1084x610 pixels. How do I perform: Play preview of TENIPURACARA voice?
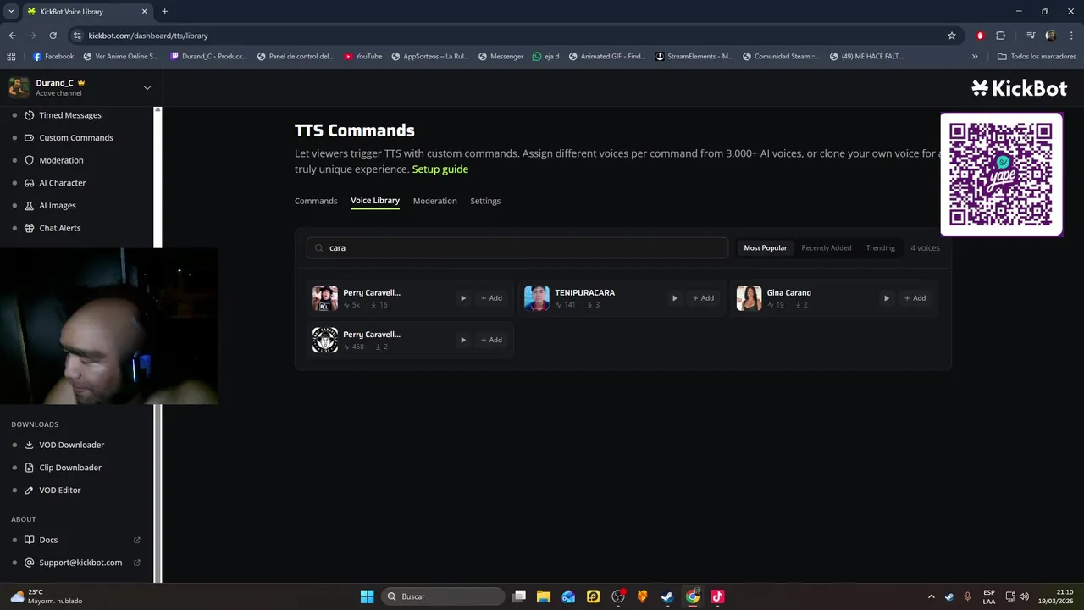point(674,298)
